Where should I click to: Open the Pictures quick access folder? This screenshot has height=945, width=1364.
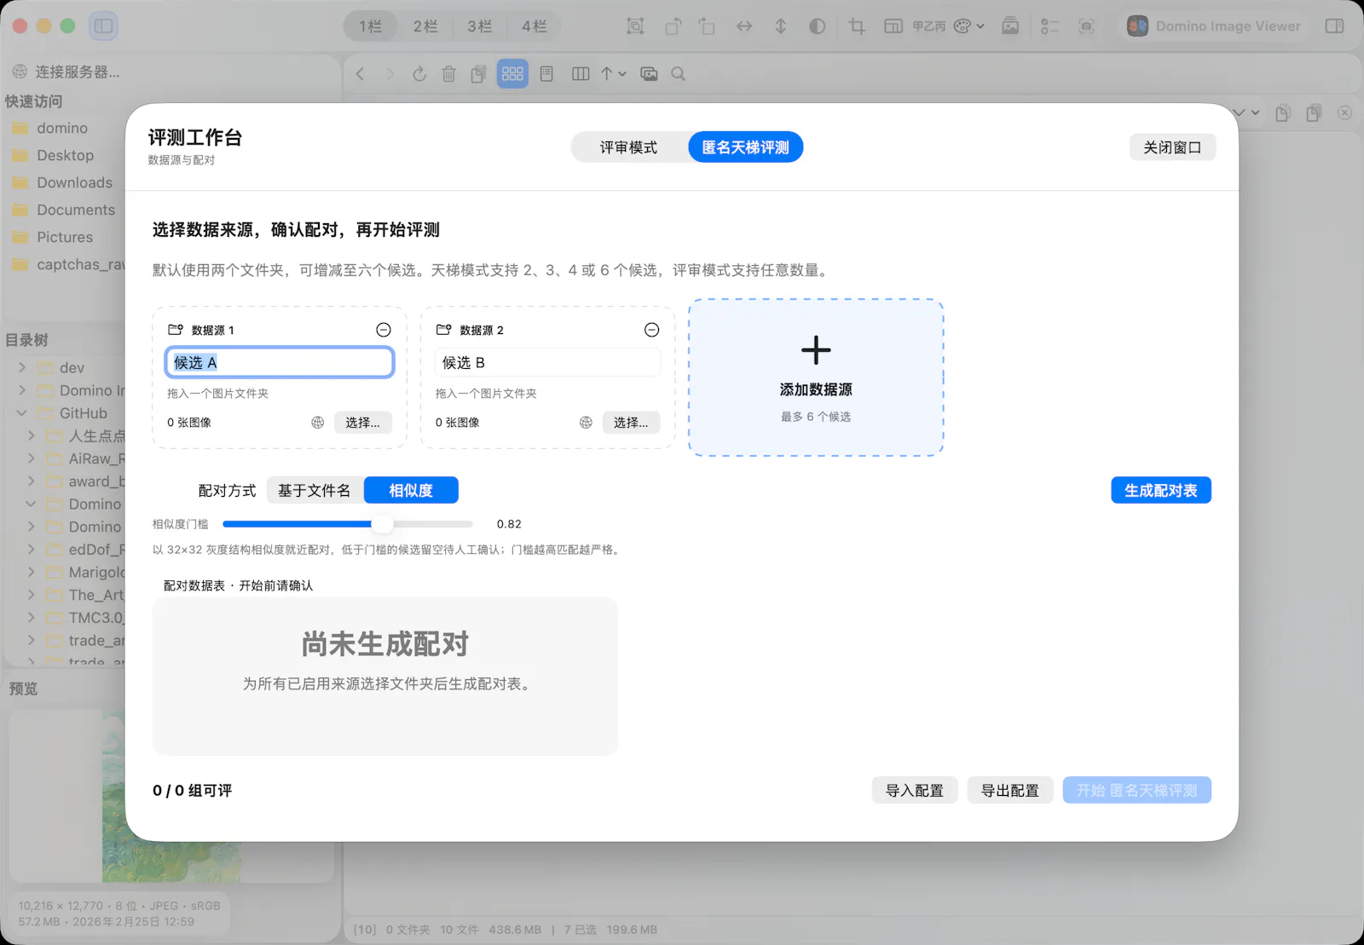coord(65,237)
